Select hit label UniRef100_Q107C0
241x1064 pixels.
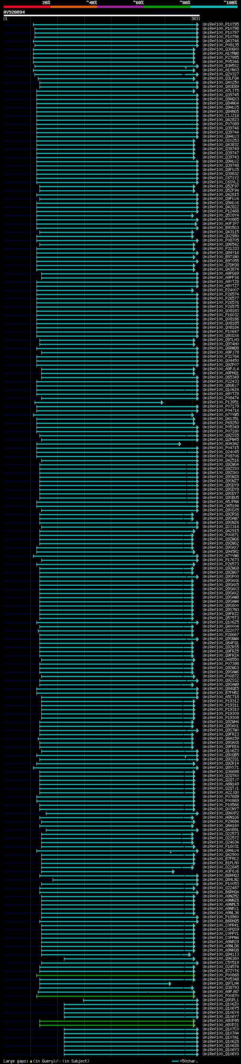pyautogui.click(x=221, y=1029)
